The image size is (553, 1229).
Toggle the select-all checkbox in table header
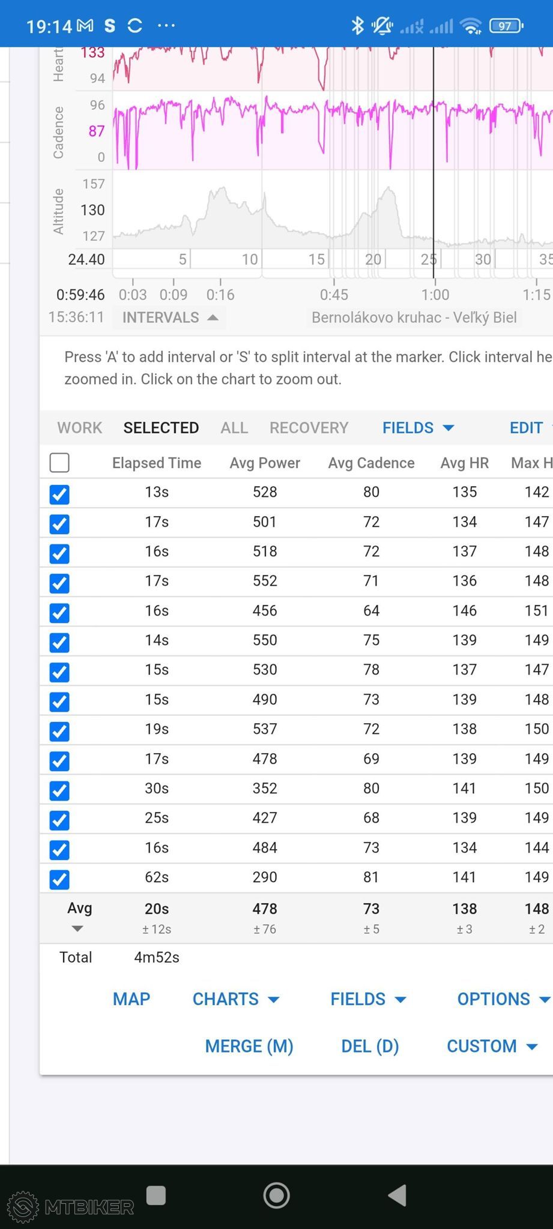click(59, 463)
